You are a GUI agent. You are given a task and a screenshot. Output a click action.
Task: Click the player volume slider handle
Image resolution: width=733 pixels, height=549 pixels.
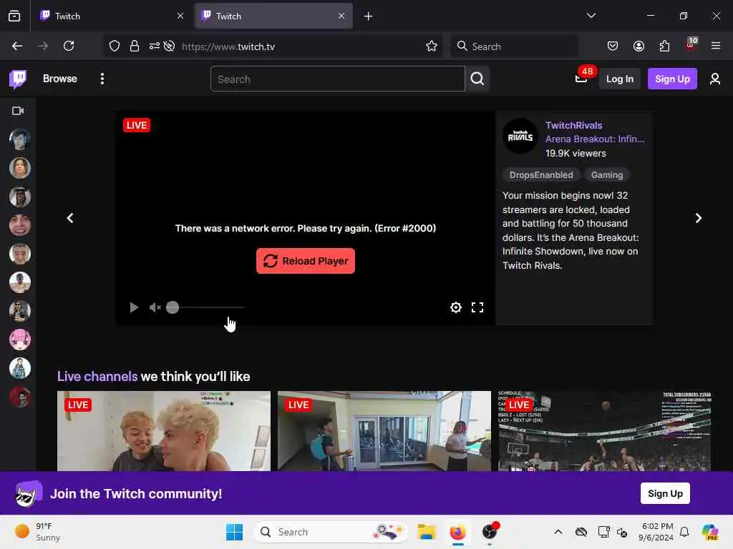(173, 307)
